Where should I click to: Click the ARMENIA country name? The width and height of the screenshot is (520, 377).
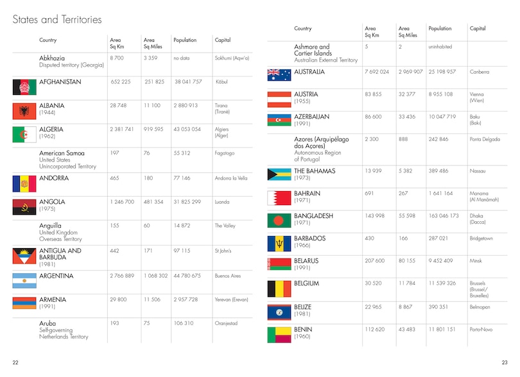pyautogui.click(x=52, y=299)
